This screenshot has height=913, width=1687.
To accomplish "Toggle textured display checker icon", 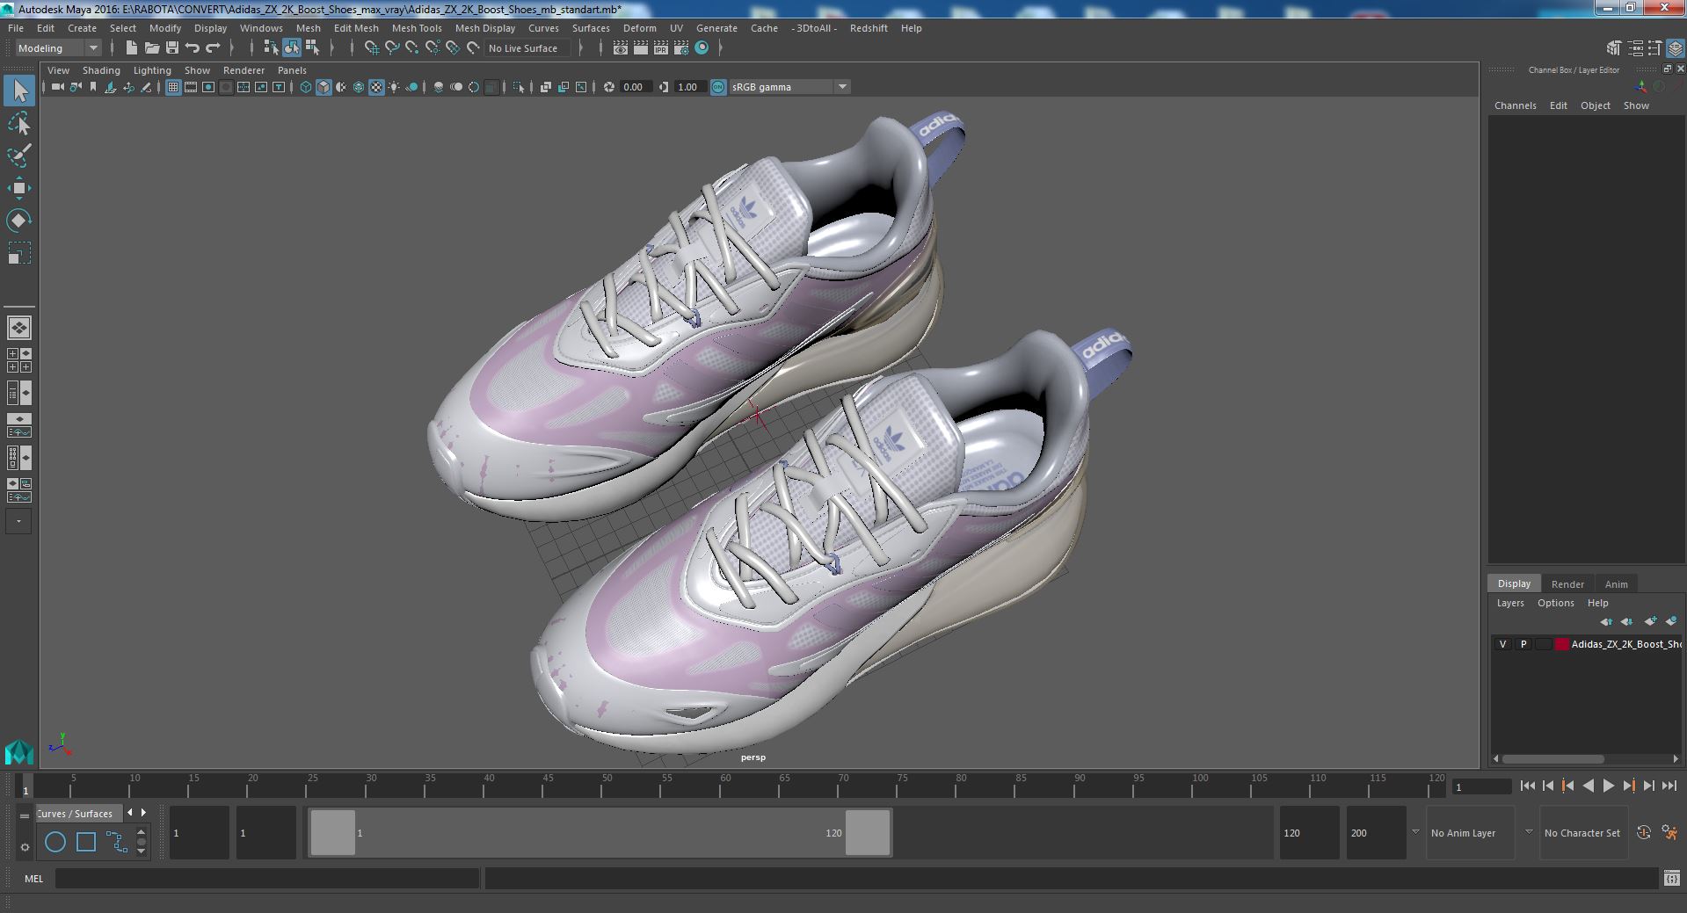I will [376, 87].
